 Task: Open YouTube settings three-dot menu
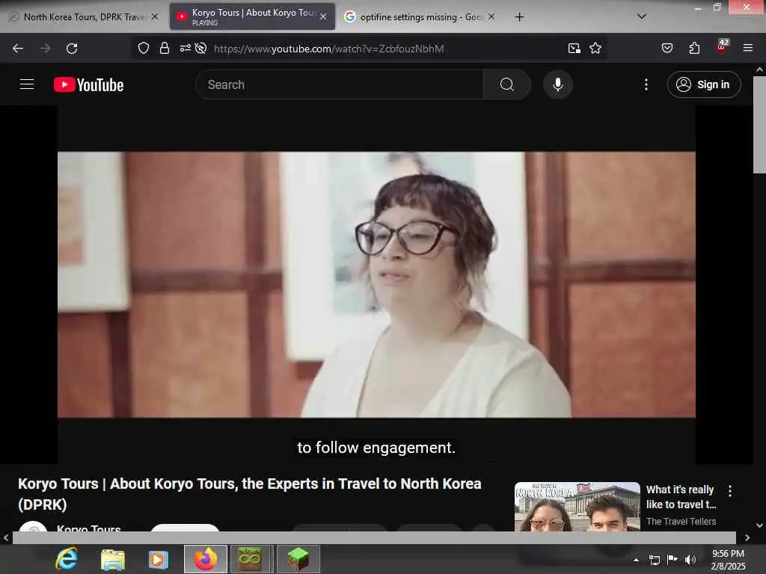(646, 84)
